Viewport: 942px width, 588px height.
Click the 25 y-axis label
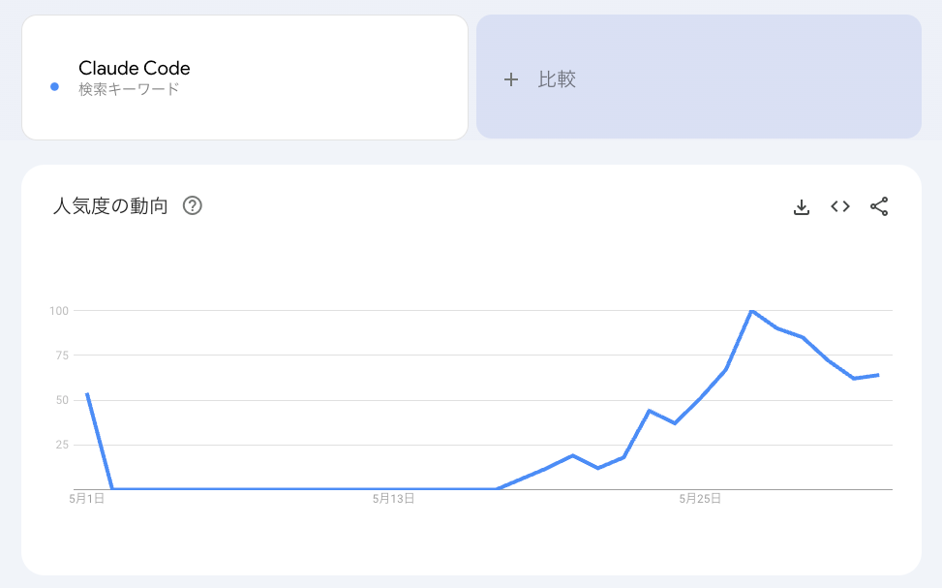(x=62, y=445)
